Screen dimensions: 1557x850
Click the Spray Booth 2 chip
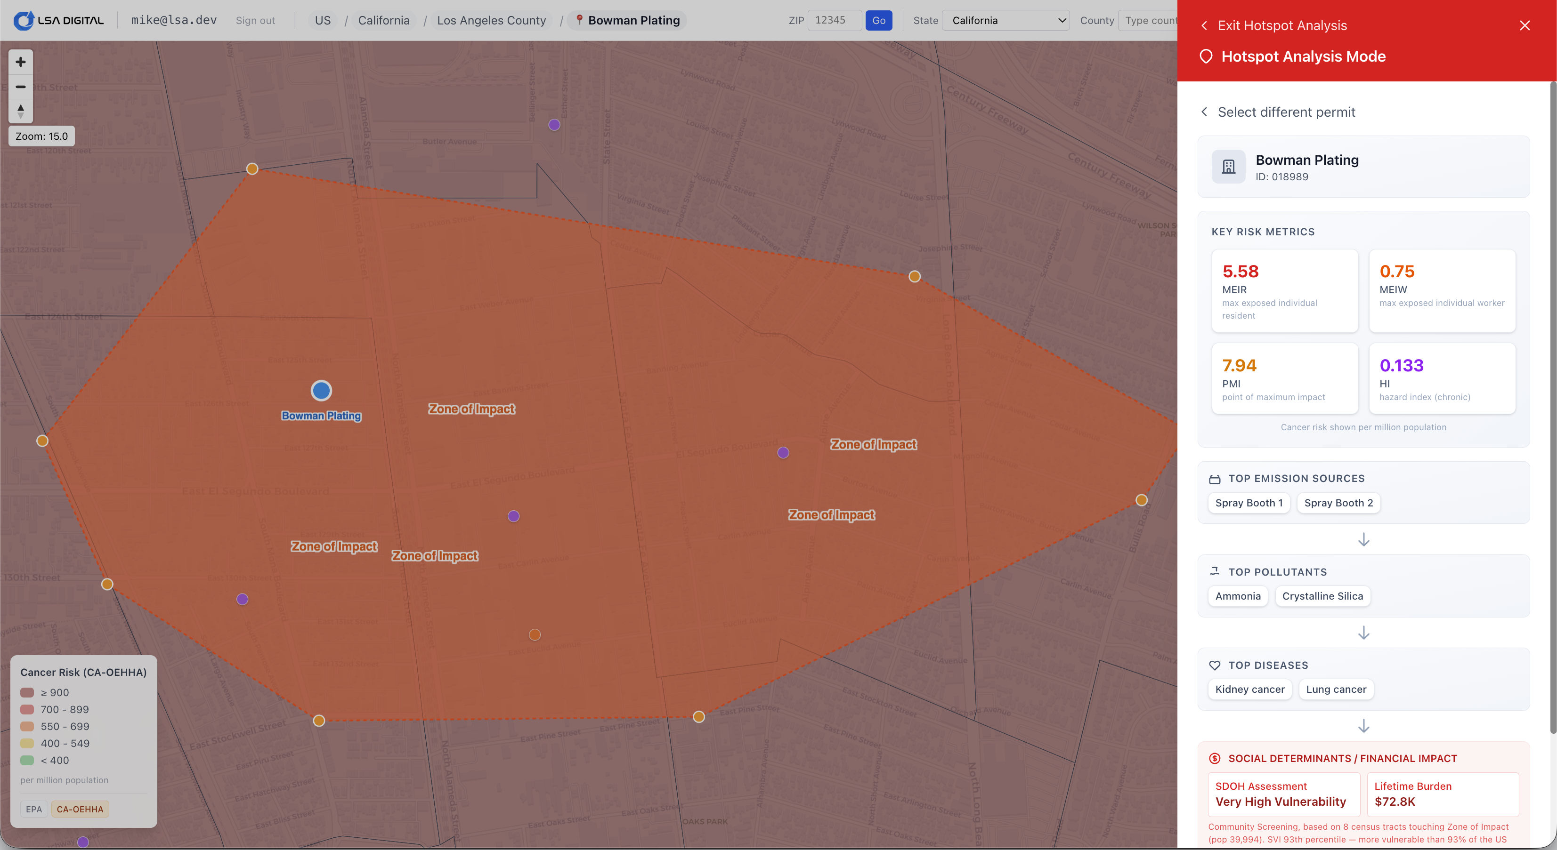click(x=1338, y=503)
